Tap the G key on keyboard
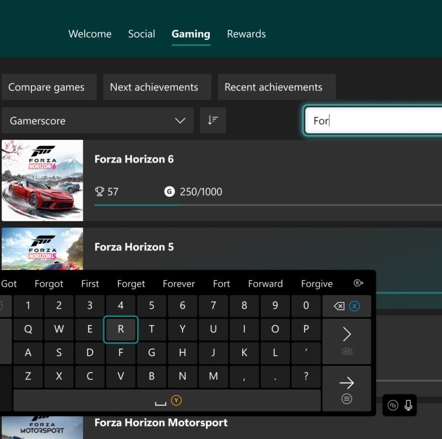This screenshot has width=442, height=439. pos(151,353)
